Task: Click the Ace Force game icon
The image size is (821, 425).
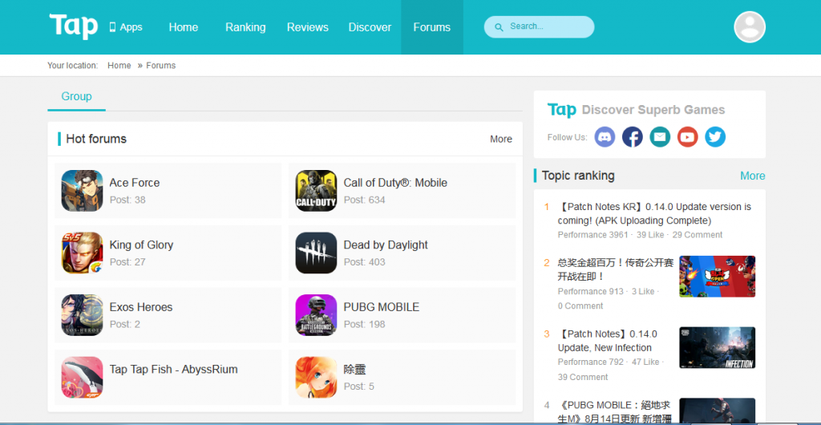Action: [x=83, y=191]
